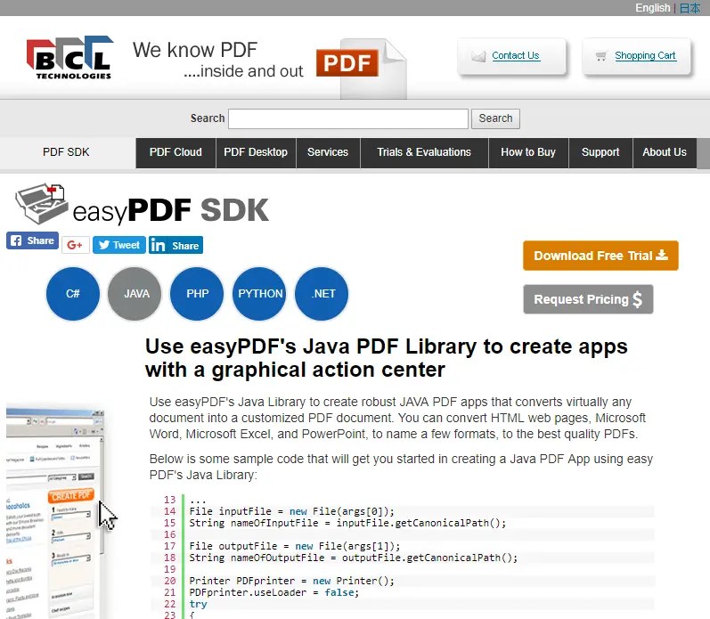The width and height of the screenshot is (710, 619).
Task: Open the Contact Us link
Action: point(516,56)
